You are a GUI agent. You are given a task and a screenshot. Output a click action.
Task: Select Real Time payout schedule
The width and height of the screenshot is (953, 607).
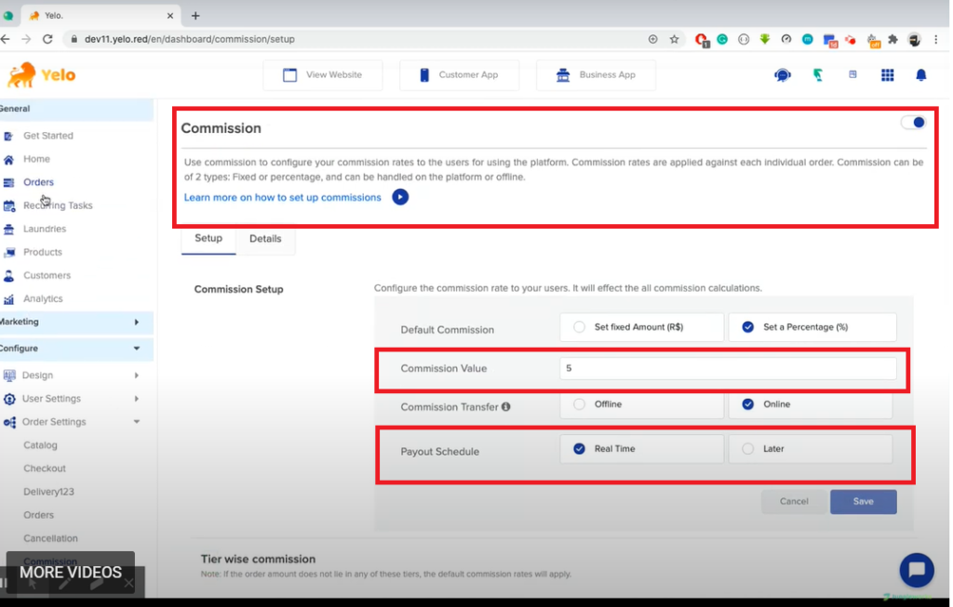pyautogui.click(x=641, y=449)
